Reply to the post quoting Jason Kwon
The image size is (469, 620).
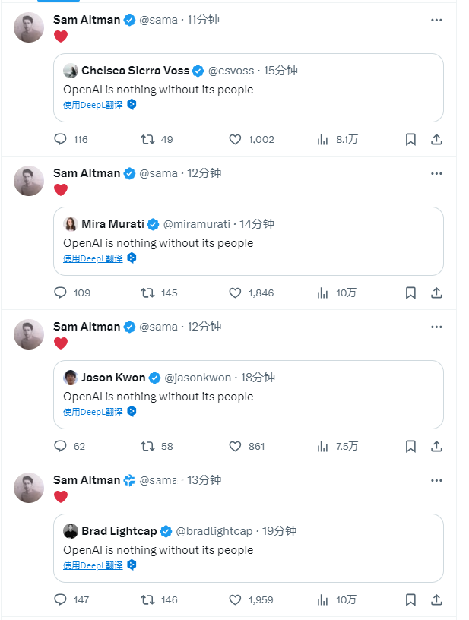click(62, 447)
